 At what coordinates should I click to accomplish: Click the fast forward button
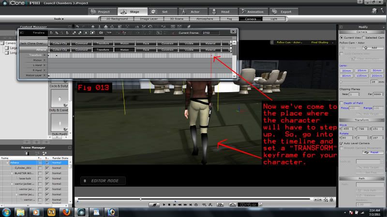click(185, 204)
